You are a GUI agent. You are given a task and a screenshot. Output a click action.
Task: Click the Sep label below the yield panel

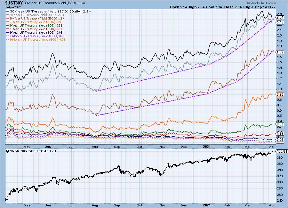point(117,147)
